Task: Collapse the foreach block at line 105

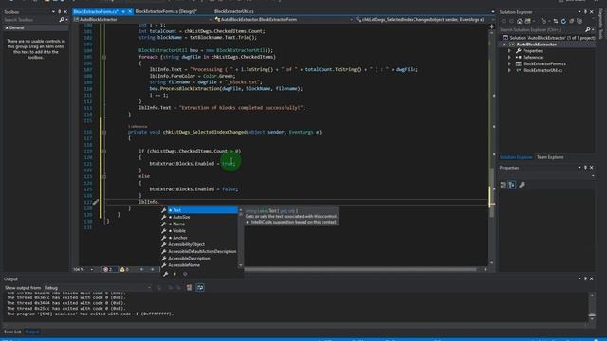Action: point(104,57)
